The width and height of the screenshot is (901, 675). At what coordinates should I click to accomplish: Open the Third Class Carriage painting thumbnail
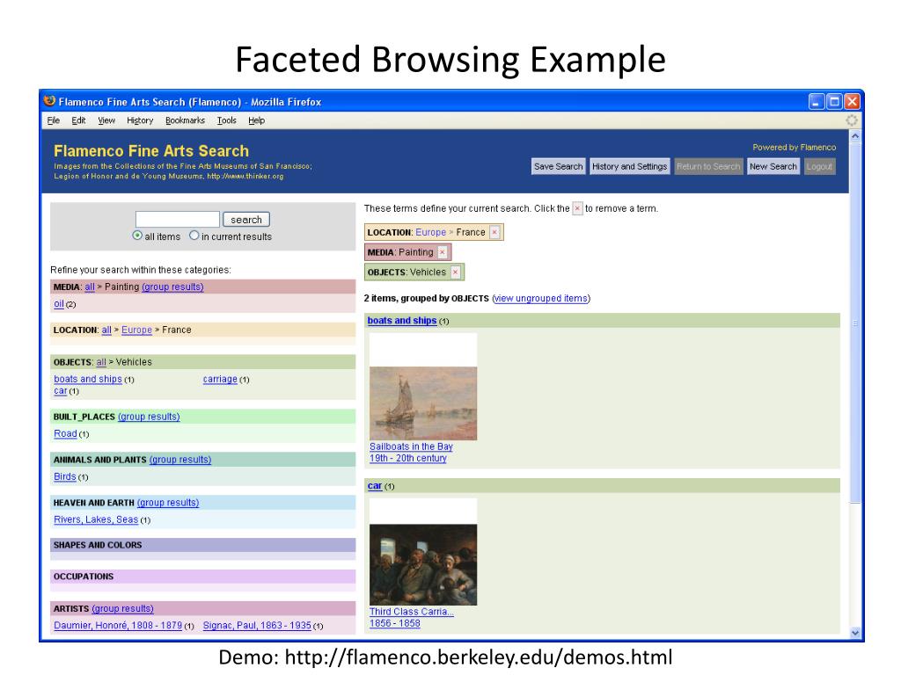[x=423, y=565]
